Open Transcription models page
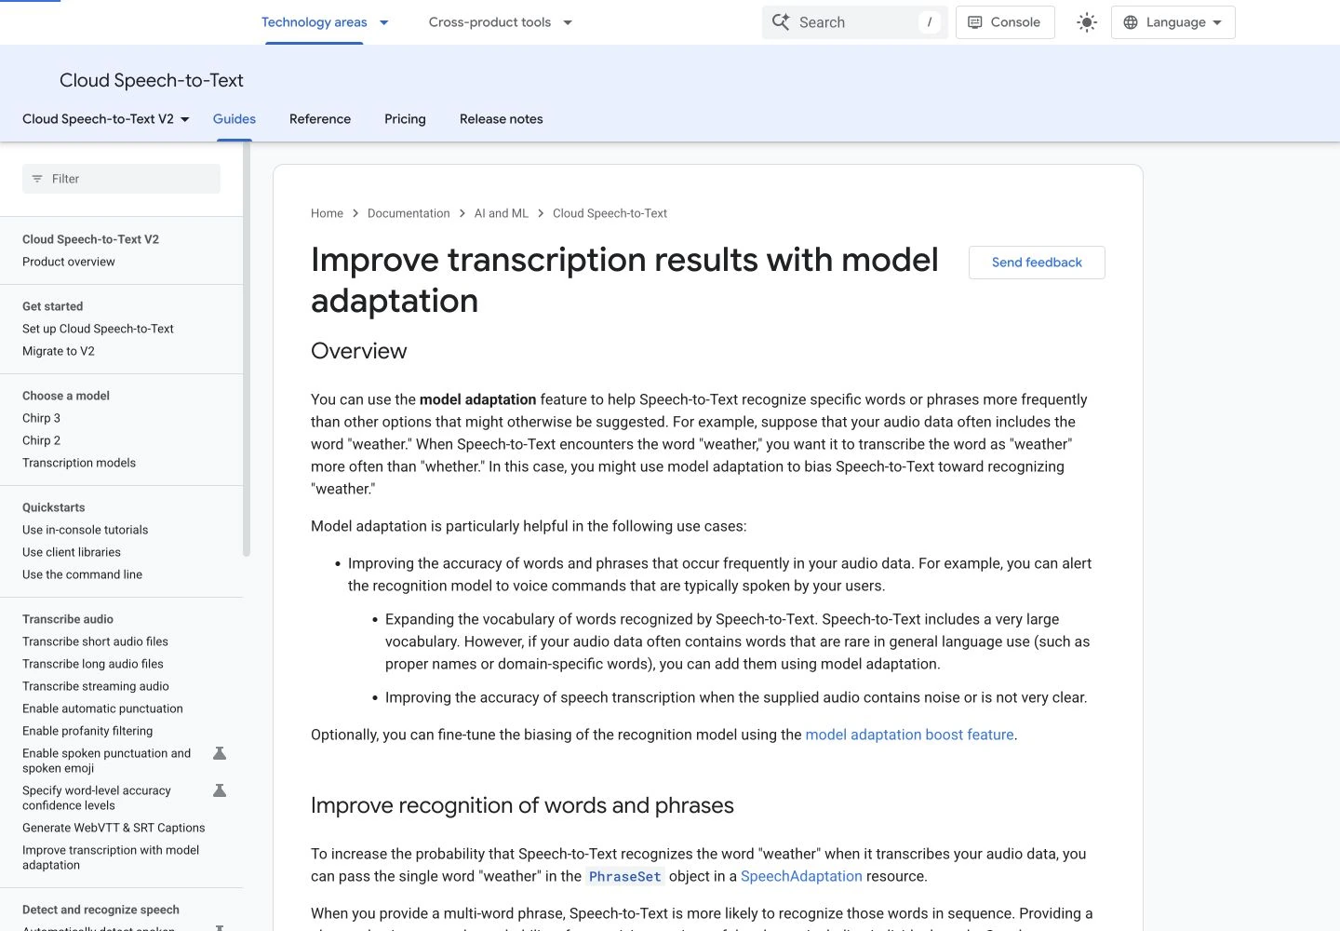This screenshot has height=931, width=1340. point(79,463)
